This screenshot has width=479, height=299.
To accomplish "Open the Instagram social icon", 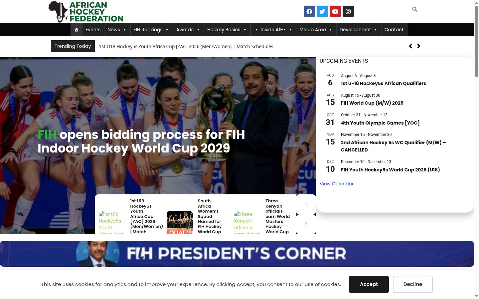I will (x=348, y=11).
